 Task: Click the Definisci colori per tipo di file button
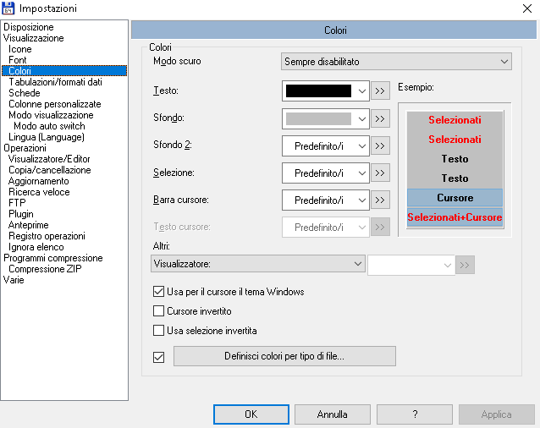(x=284, y=356)
